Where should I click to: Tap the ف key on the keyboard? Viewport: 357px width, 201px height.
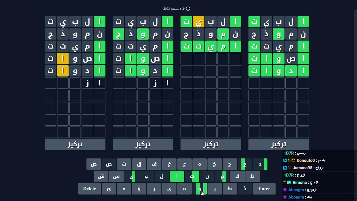point(154,164)
